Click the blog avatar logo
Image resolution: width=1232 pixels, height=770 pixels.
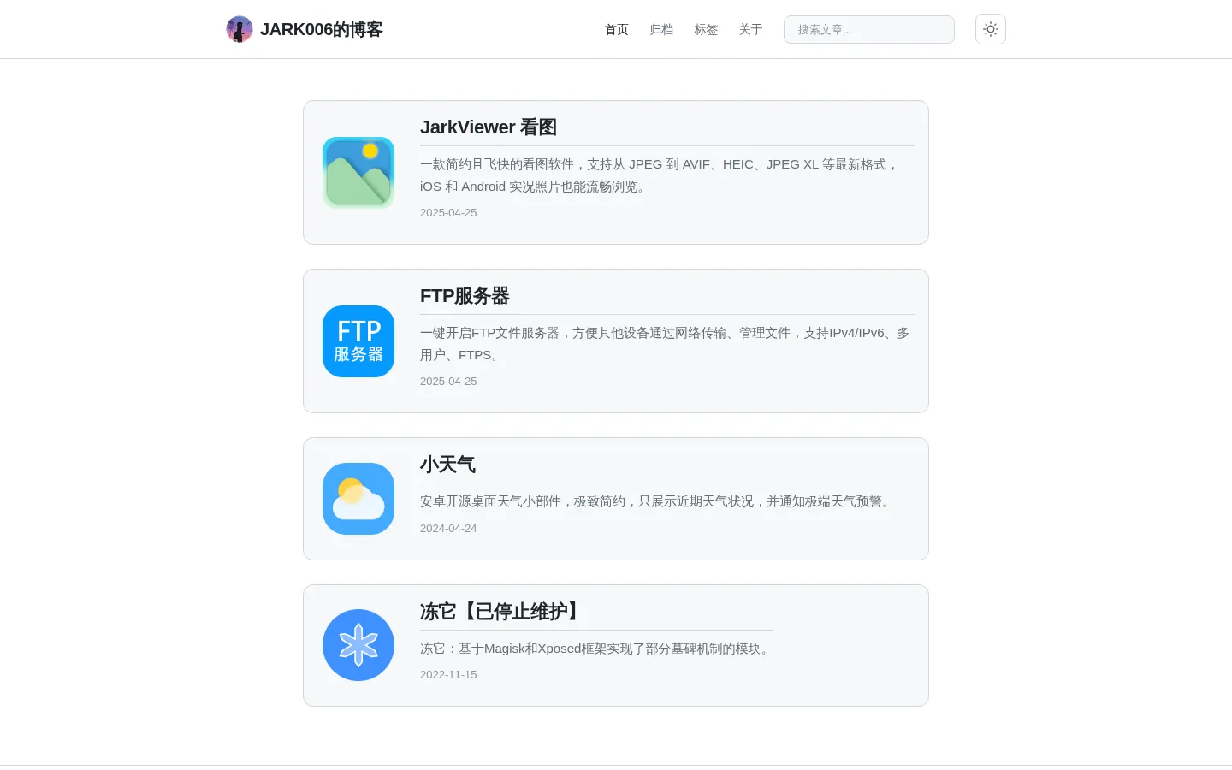[240, 29]
